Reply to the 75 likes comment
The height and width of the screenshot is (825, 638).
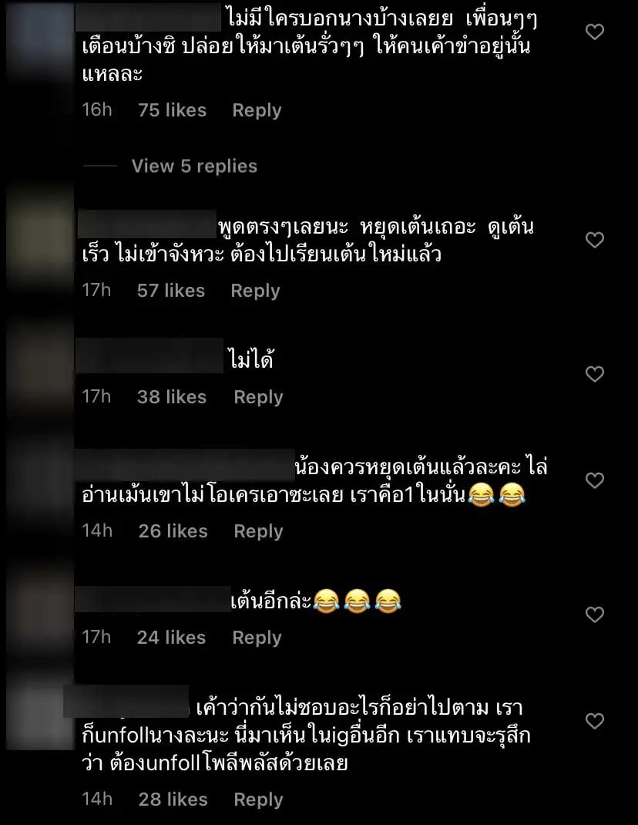click(257, 110)
